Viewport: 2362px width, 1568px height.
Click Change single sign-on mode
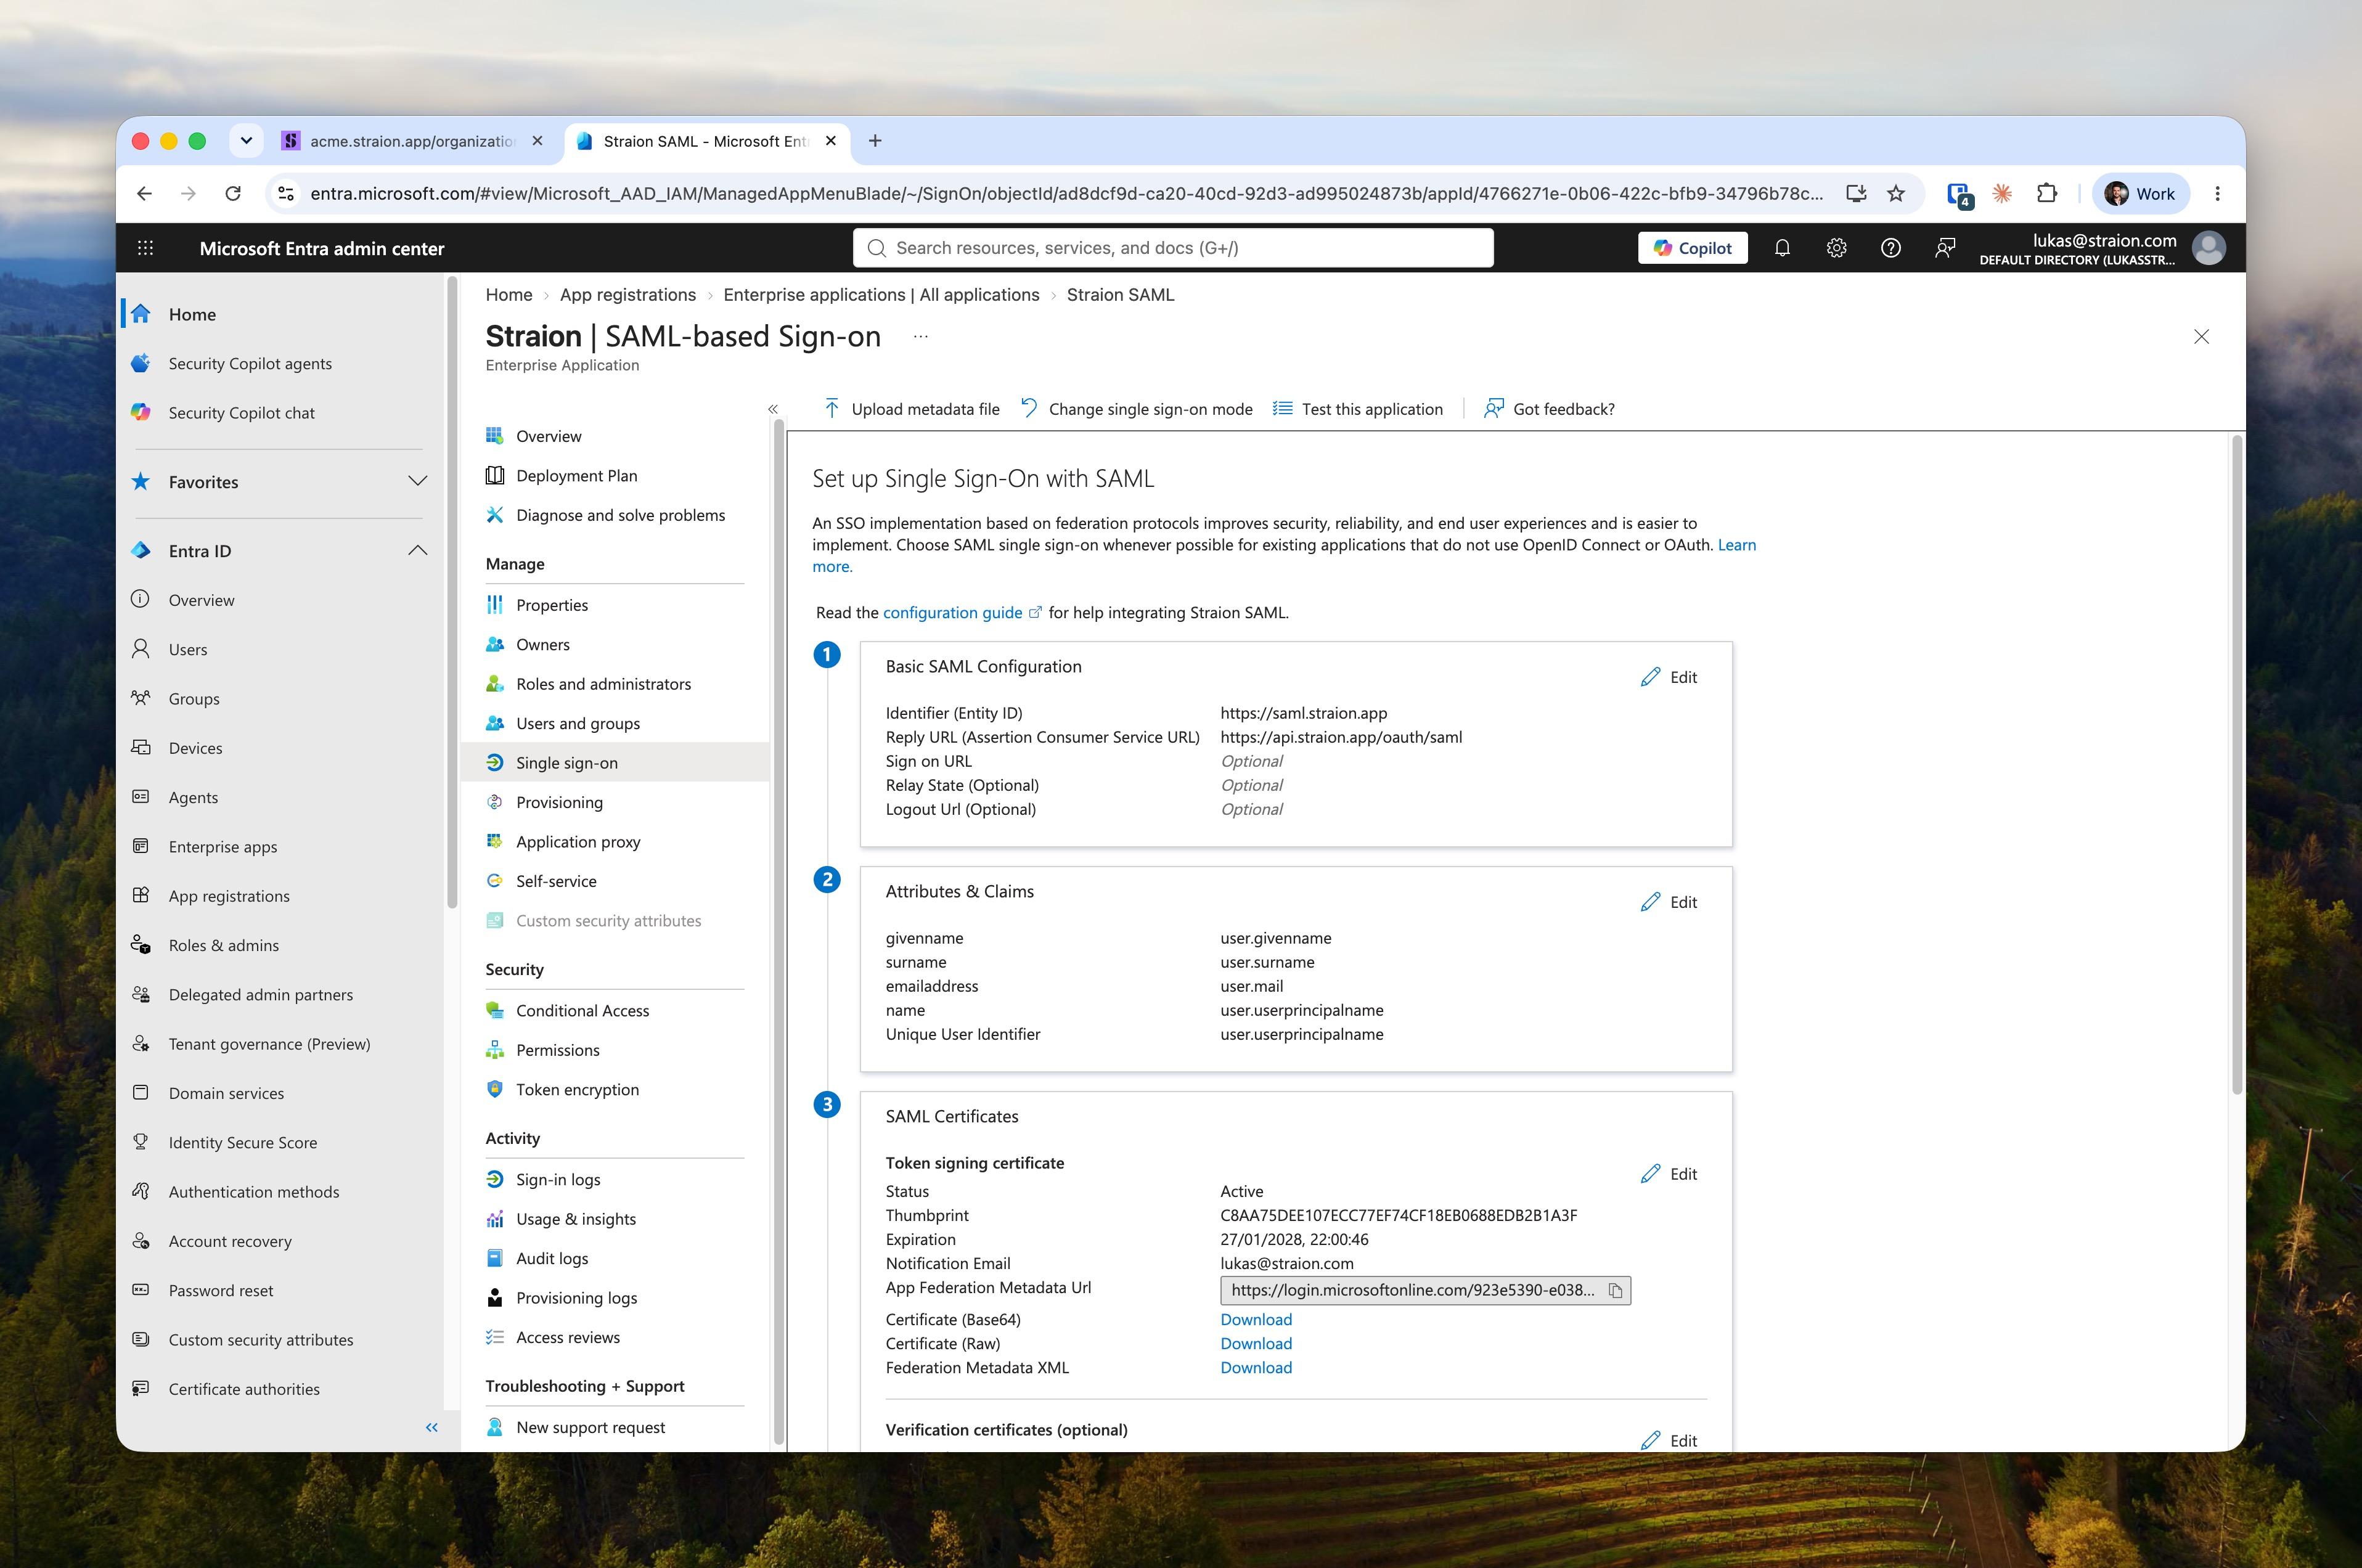[x=1136, y=409]
